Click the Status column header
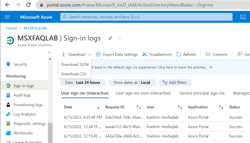 click(235, 107)
